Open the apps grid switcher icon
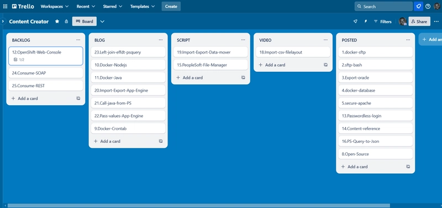The image size is (442, 208). click(5, 6)
